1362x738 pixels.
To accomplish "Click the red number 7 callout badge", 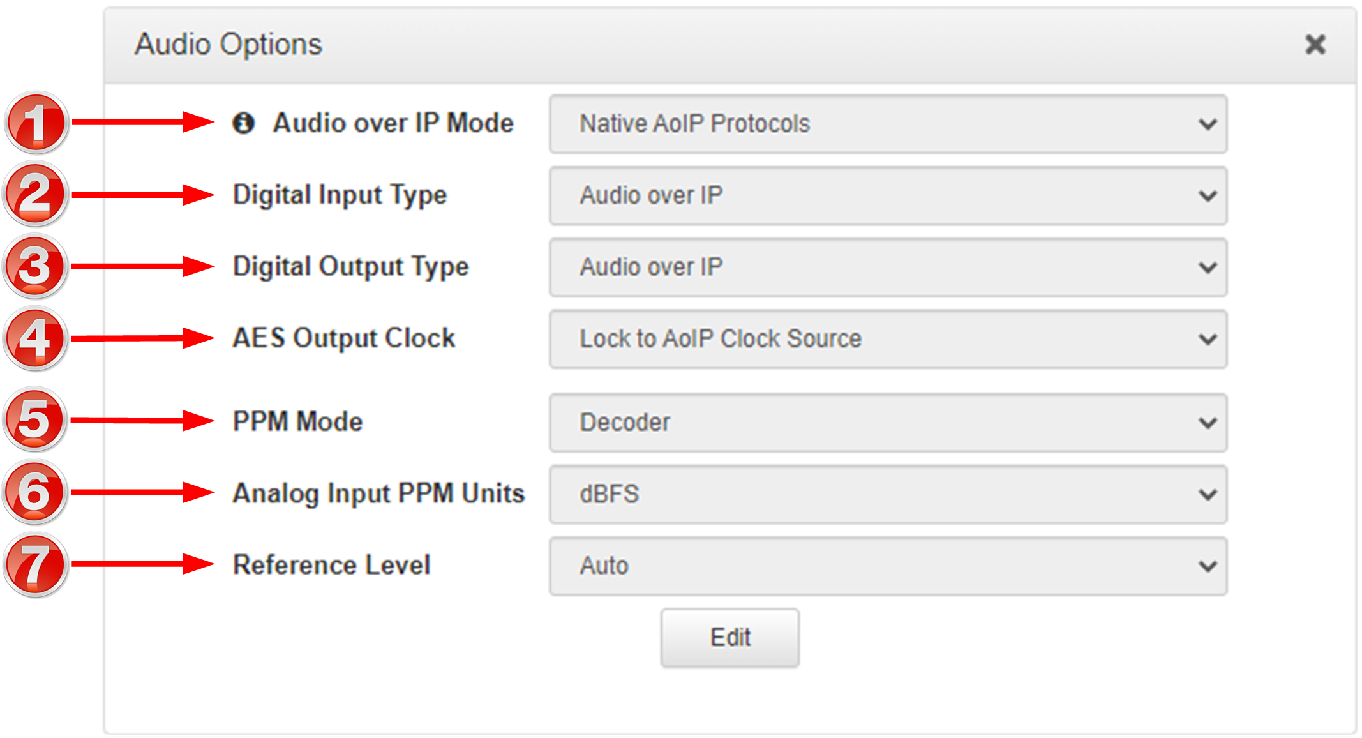I will pyautogui.click(x=35, y=564).
